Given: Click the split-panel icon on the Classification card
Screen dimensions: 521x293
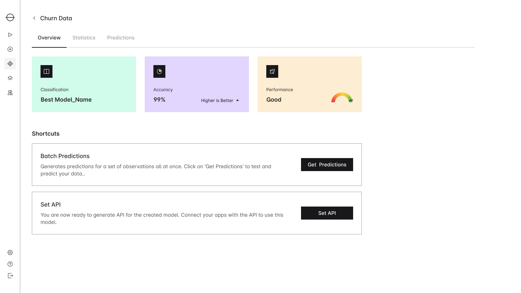Looking at the screenshot, I should [x=46, y=72].
